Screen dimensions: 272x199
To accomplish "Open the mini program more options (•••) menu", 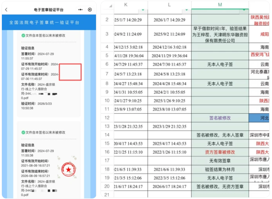I will click(x=80, y=10).
